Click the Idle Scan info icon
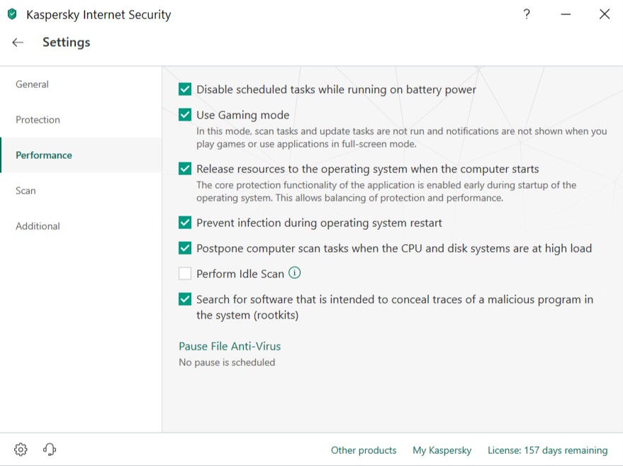Screen dimensions: 623x466 (295, 273)
